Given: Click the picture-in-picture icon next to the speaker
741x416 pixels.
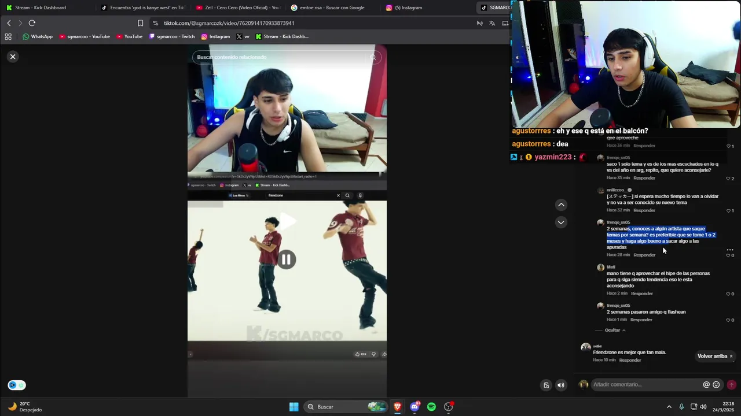Looking at the screenshot, I should (x=546, y=385).
